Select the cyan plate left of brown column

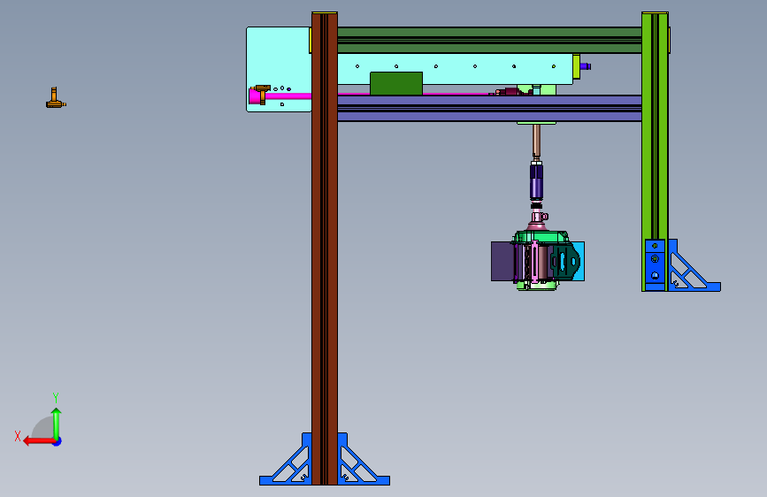tap(279, 70)
